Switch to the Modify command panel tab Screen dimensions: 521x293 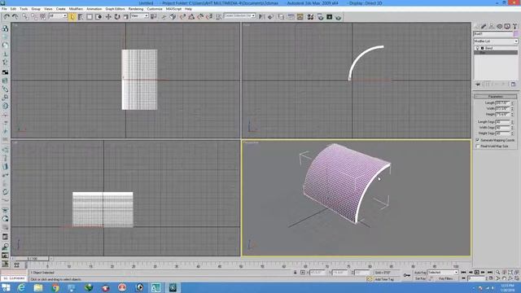pyautogui.click(x=484, y=26)
